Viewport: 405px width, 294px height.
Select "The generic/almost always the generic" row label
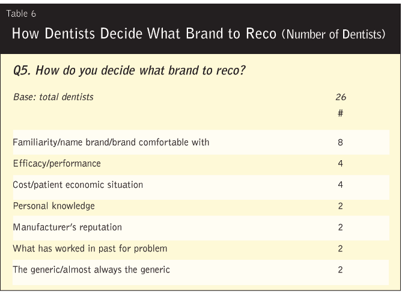click(x=91, y=269)
